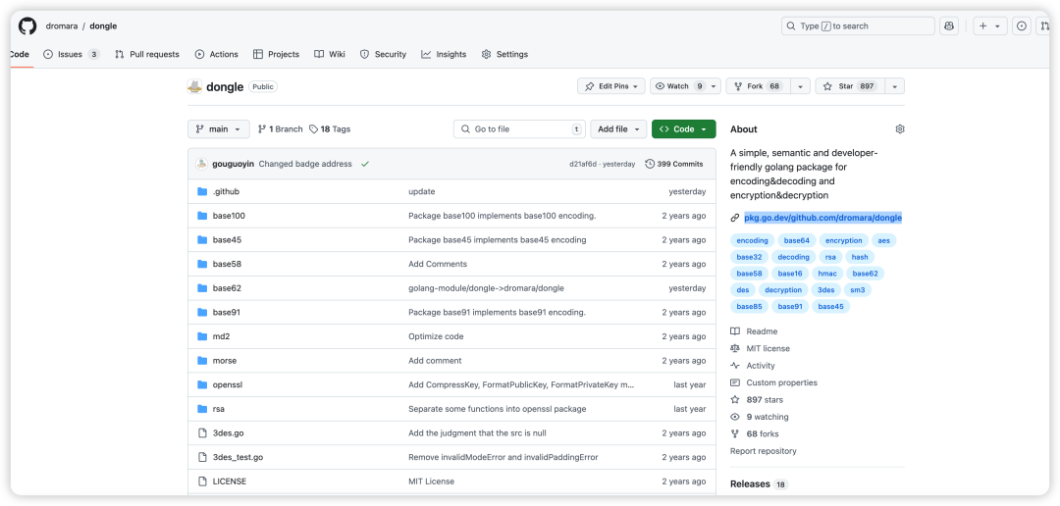Open the 3des.go file
The height and width of the screenshot is (506, 1060).
click(x=228, y=433)
